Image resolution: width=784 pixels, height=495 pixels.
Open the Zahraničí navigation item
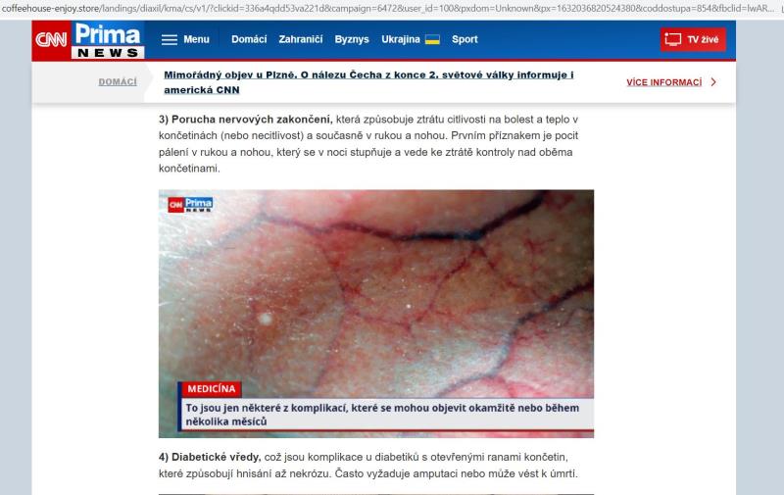(301, 39)
